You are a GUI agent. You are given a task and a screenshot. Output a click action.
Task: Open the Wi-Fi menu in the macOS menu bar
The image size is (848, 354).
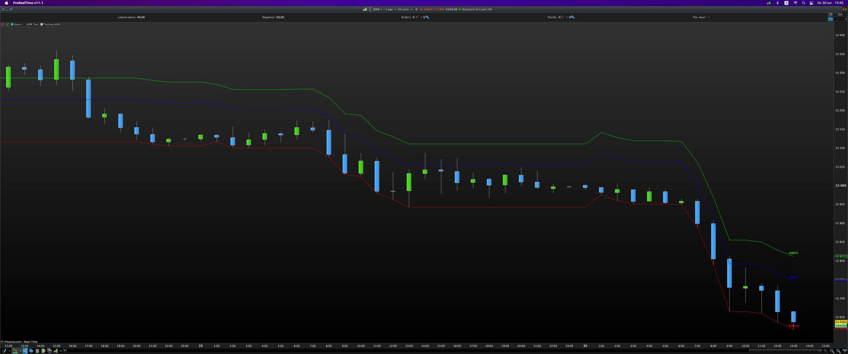[x=795, y=3]
